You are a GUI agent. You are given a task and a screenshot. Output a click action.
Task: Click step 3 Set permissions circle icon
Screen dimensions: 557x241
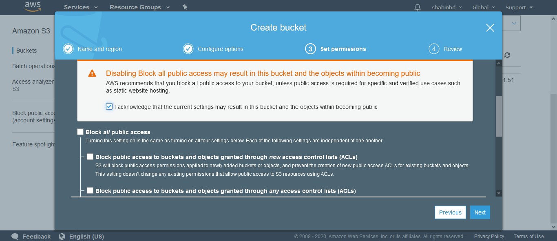point(310,49)
